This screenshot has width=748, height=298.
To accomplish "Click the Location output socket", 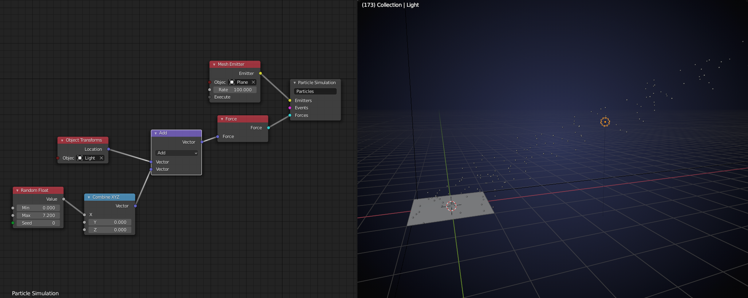I will click(109, 149).
